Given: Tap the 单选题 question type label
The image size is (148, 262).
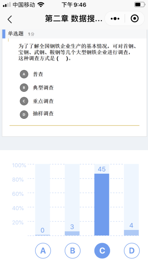Looking at the screenshot, I should tap(16, 34).
